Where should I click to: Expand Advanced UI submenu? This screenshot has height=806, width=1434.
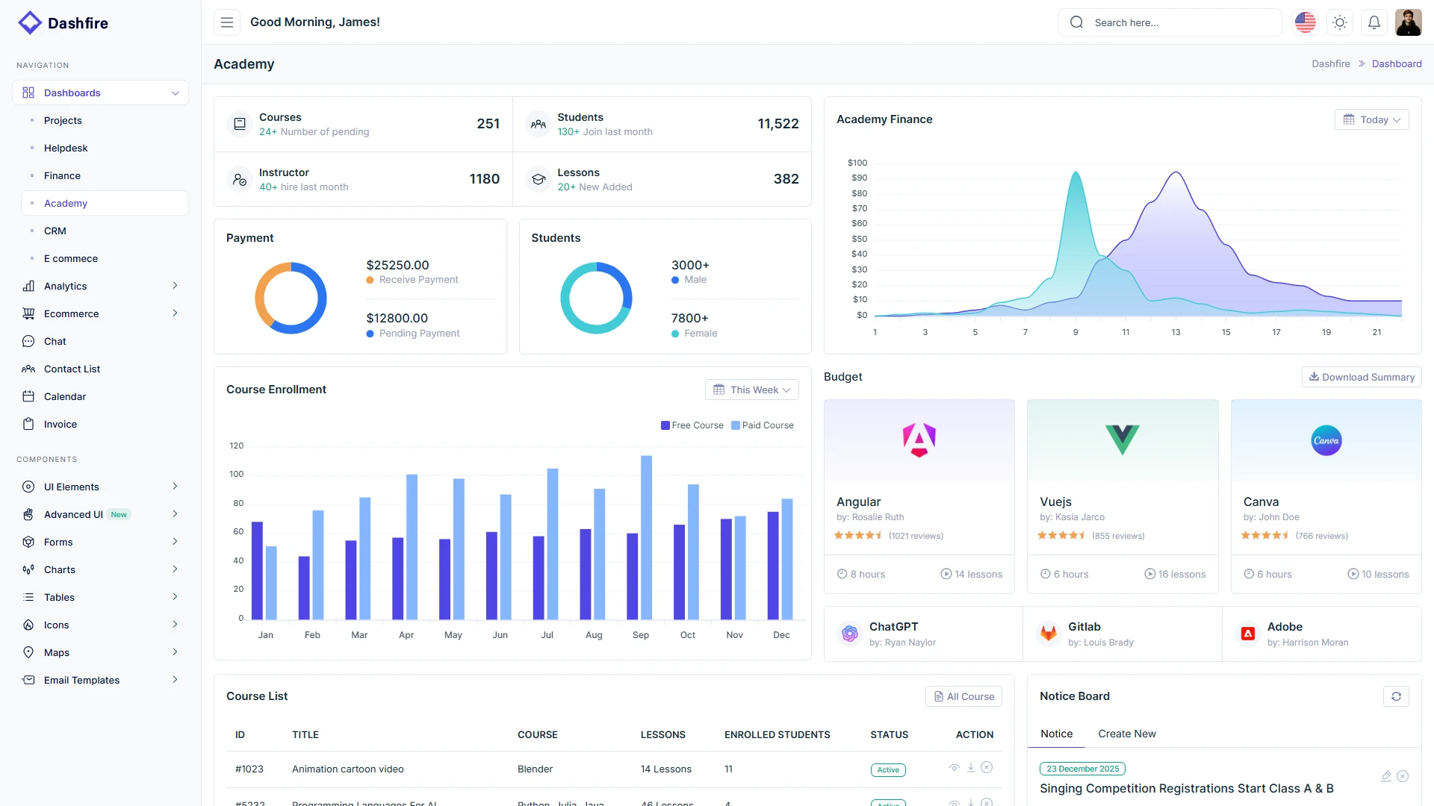(100, 514)
